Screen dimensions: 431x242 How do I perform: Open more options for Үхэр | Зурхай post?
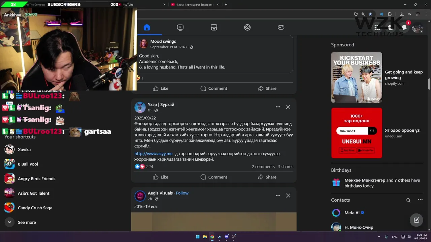(278, 107)
